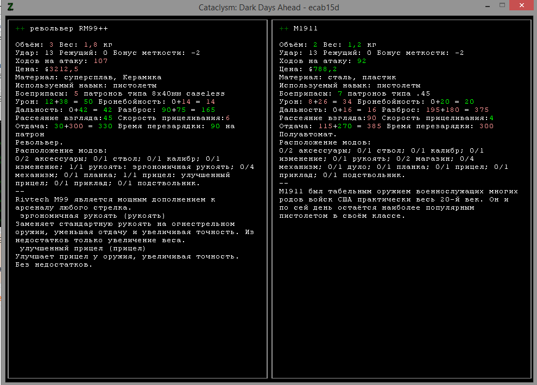Click RM99 aiming speed value 6

[228, 118]
